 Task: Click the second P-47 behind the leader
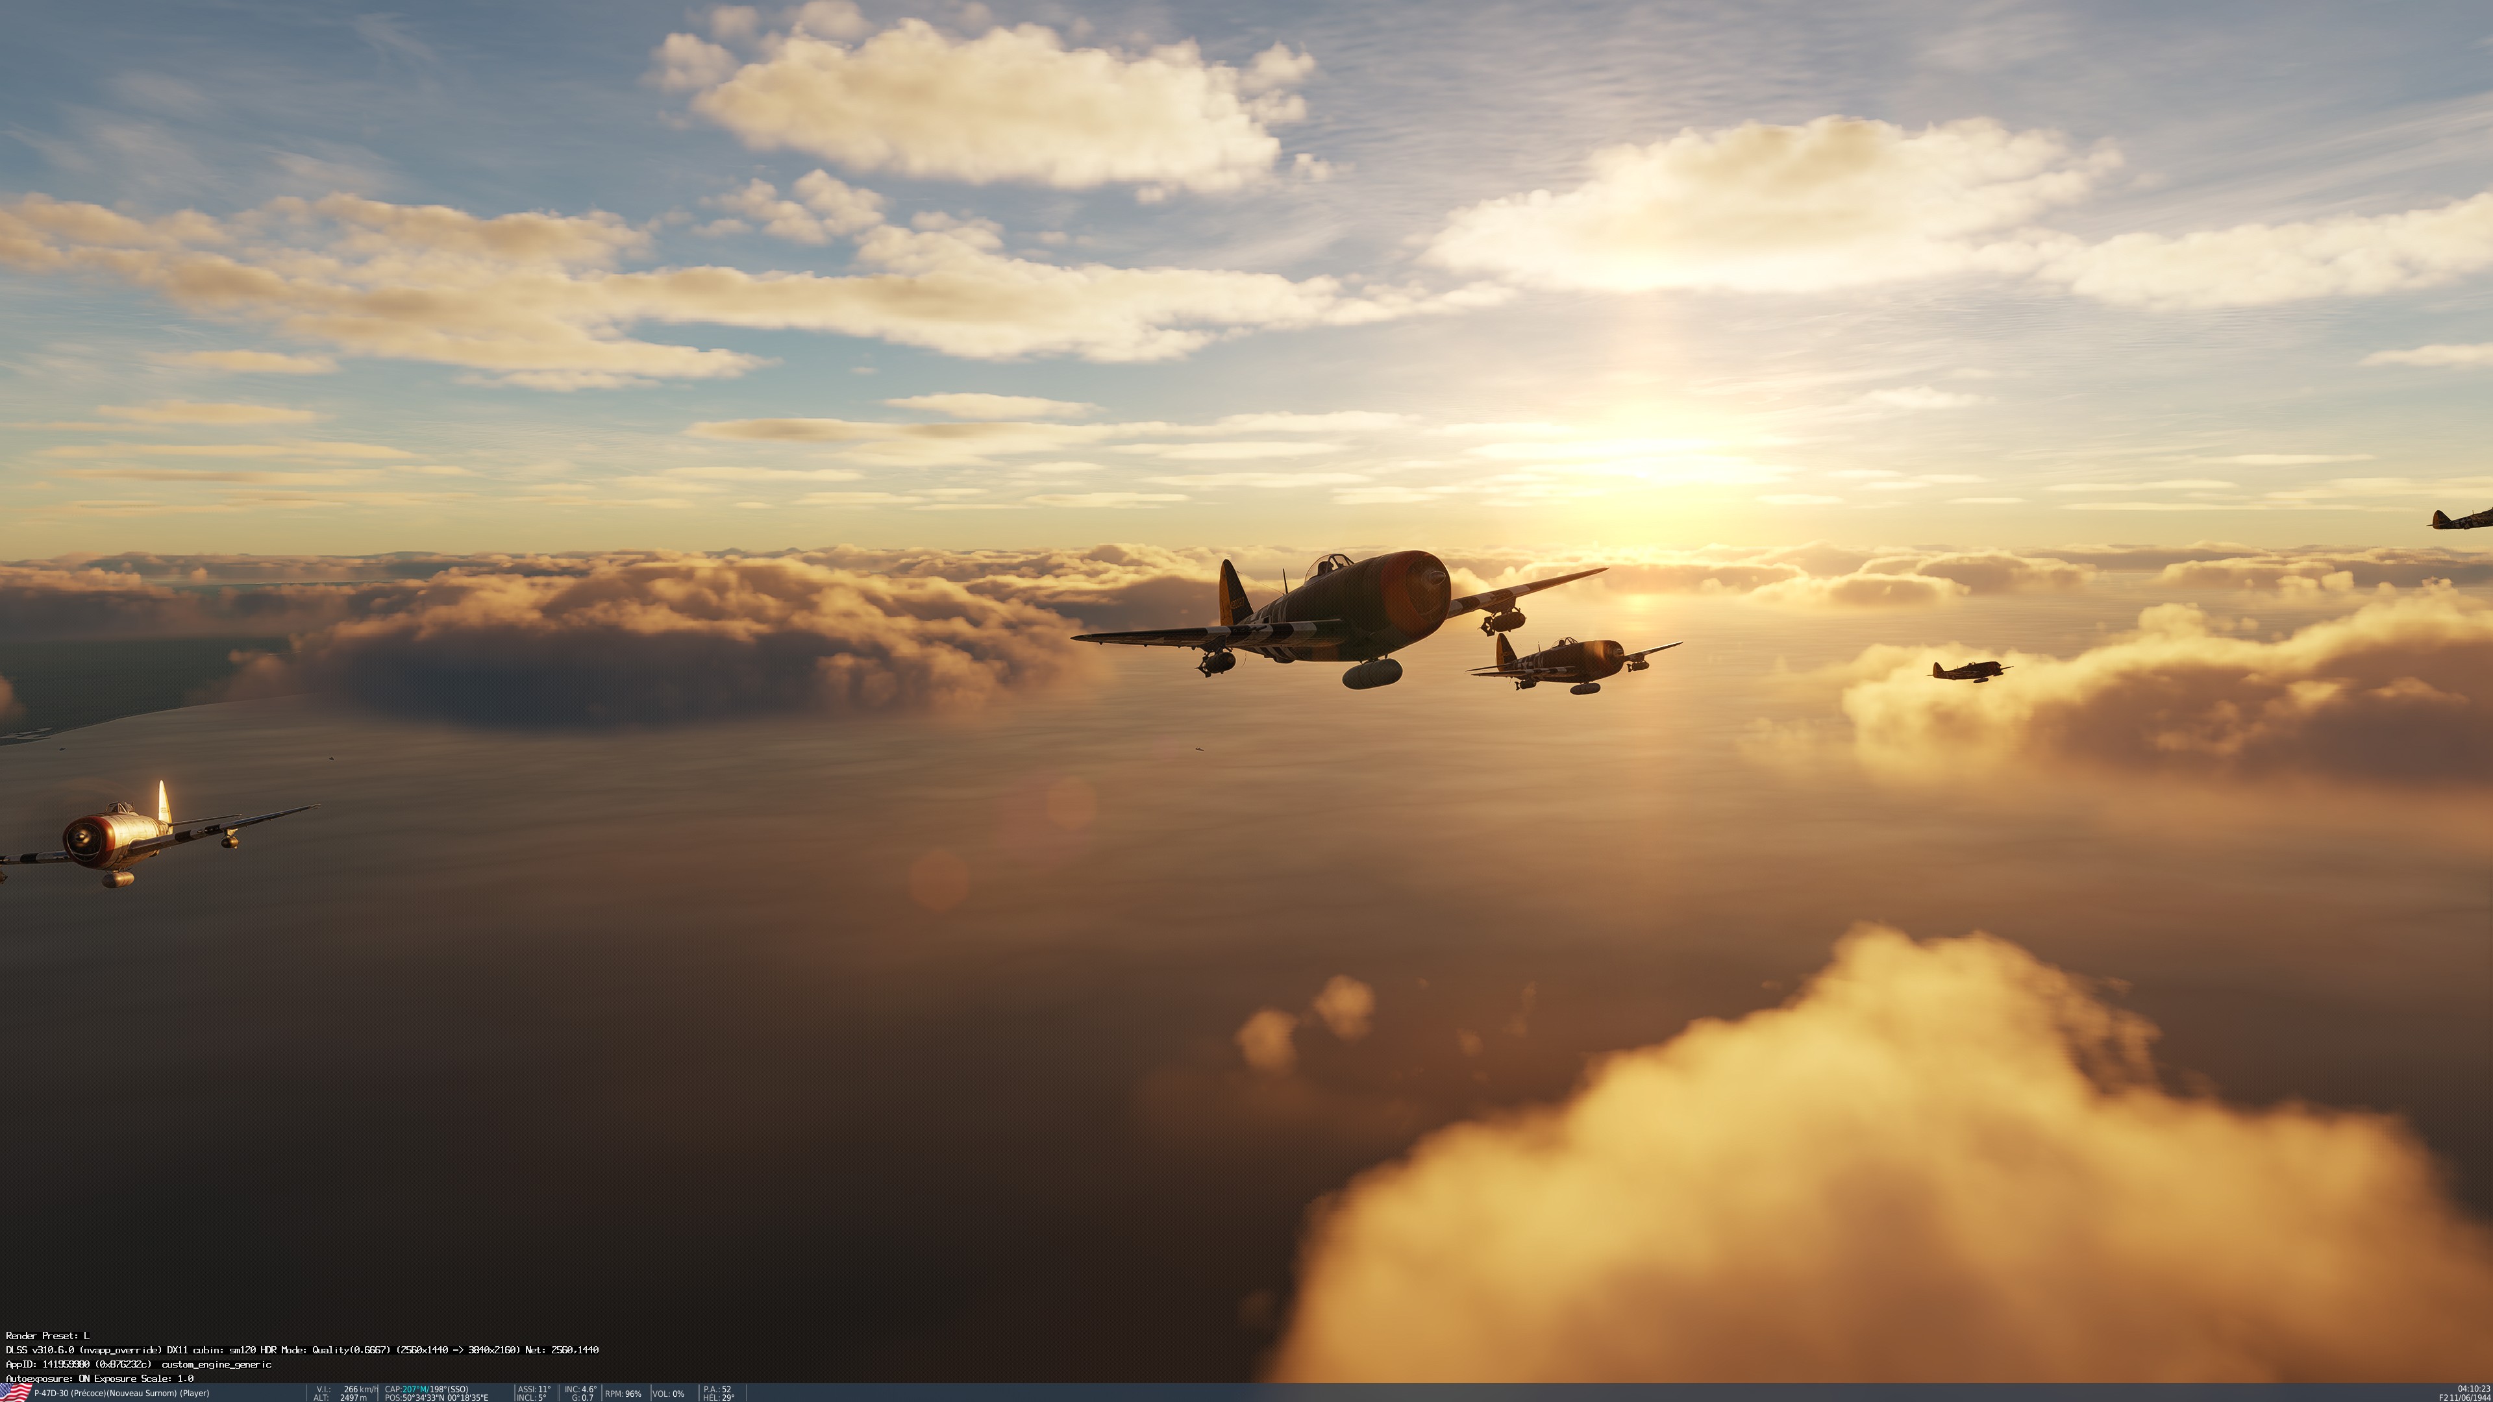tap(1572, 662)
